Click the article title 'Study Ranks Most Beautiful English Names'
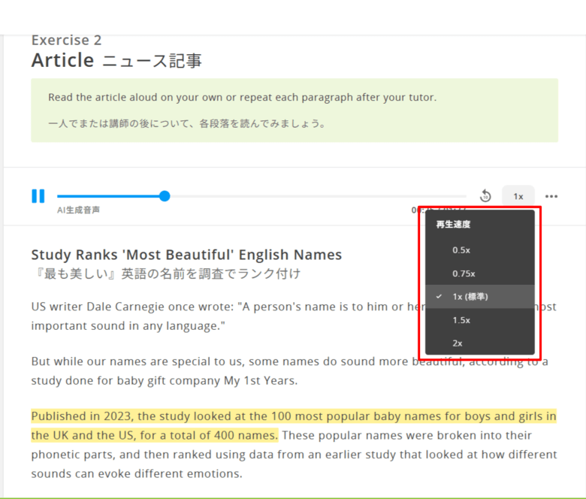 coord(186,255)
